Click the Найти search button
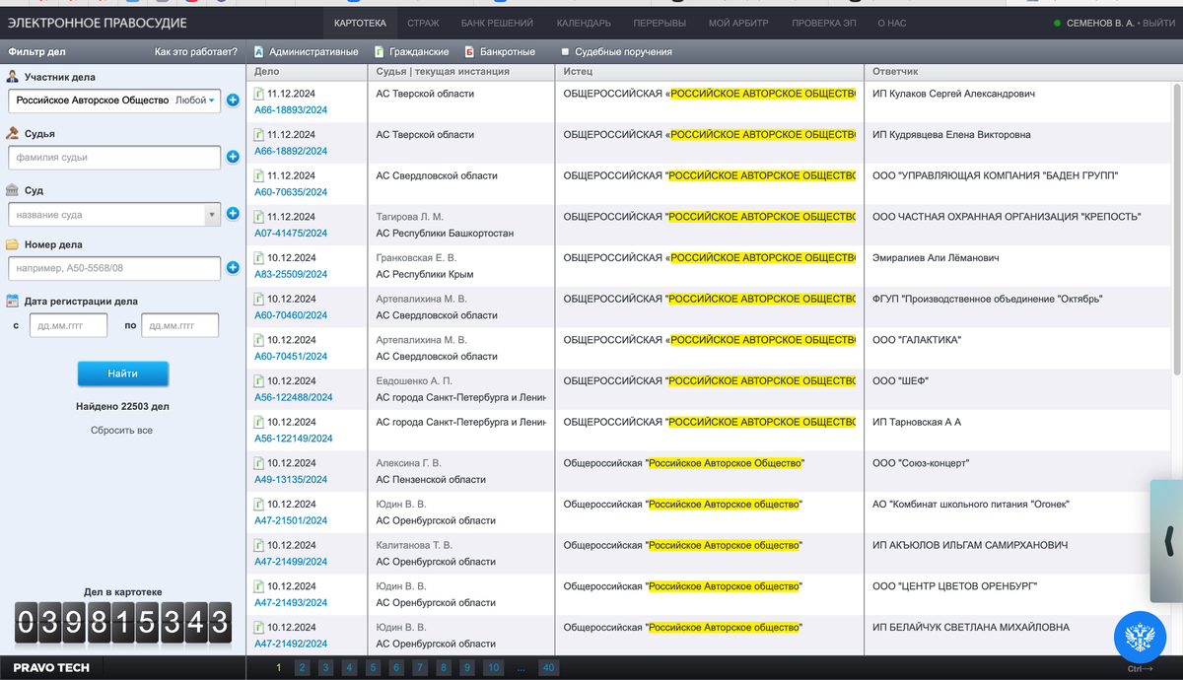Viewport: 1183px width, 680px height. tap(123, 374)
